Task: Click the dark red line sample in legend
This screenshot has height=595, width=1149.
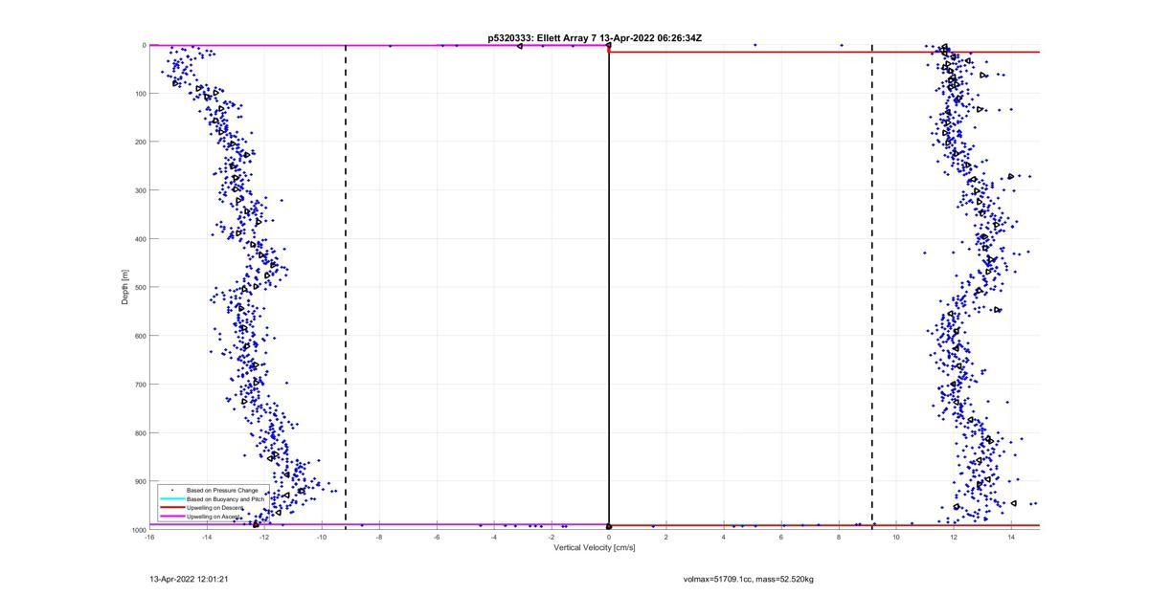Action: click(171, 508)
